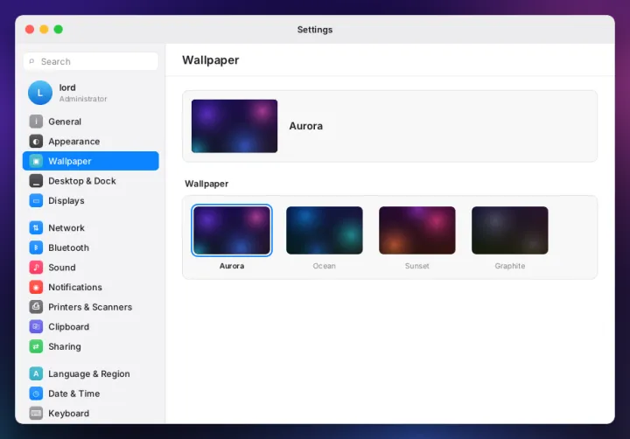Click the Bluetooth icon
This screenshot has width=630, height=439.
click(36, 247)
